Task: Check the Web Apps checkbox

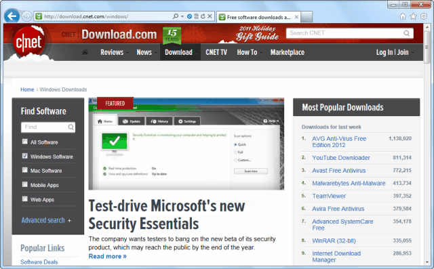Action: [25, 199]
